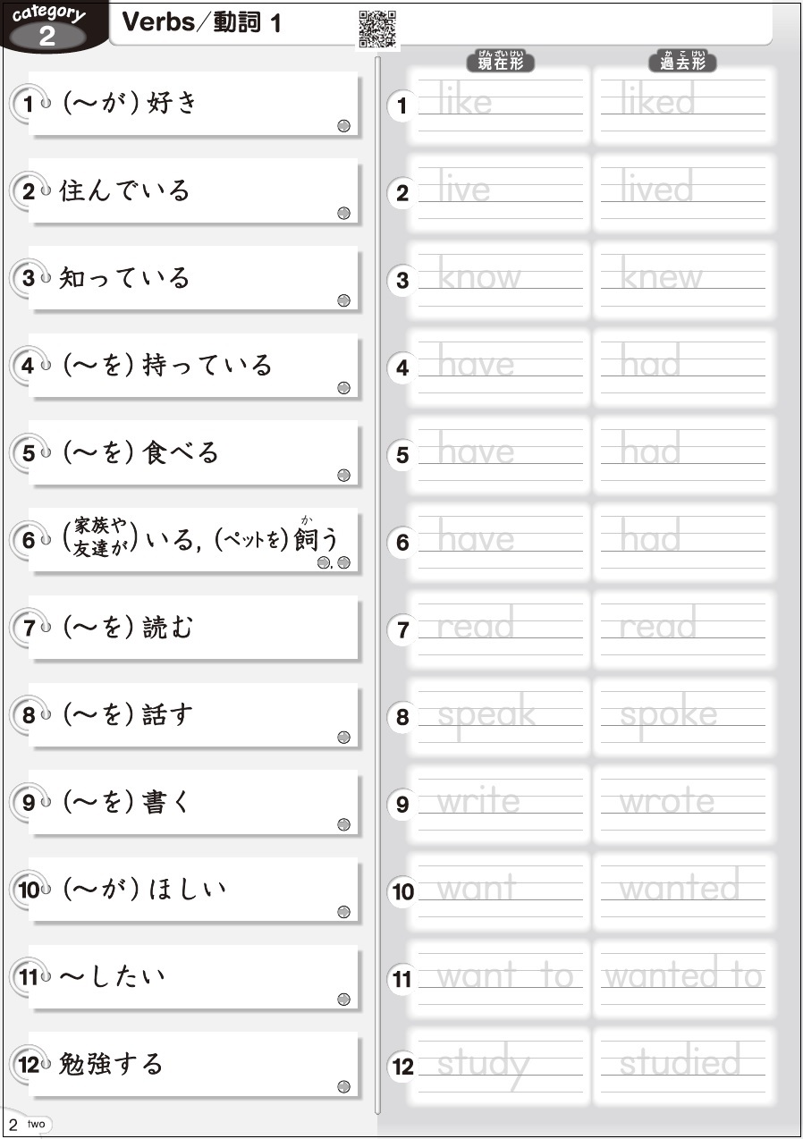
Task: Select the 過去形 column header
Action: (x=682, y=62)
